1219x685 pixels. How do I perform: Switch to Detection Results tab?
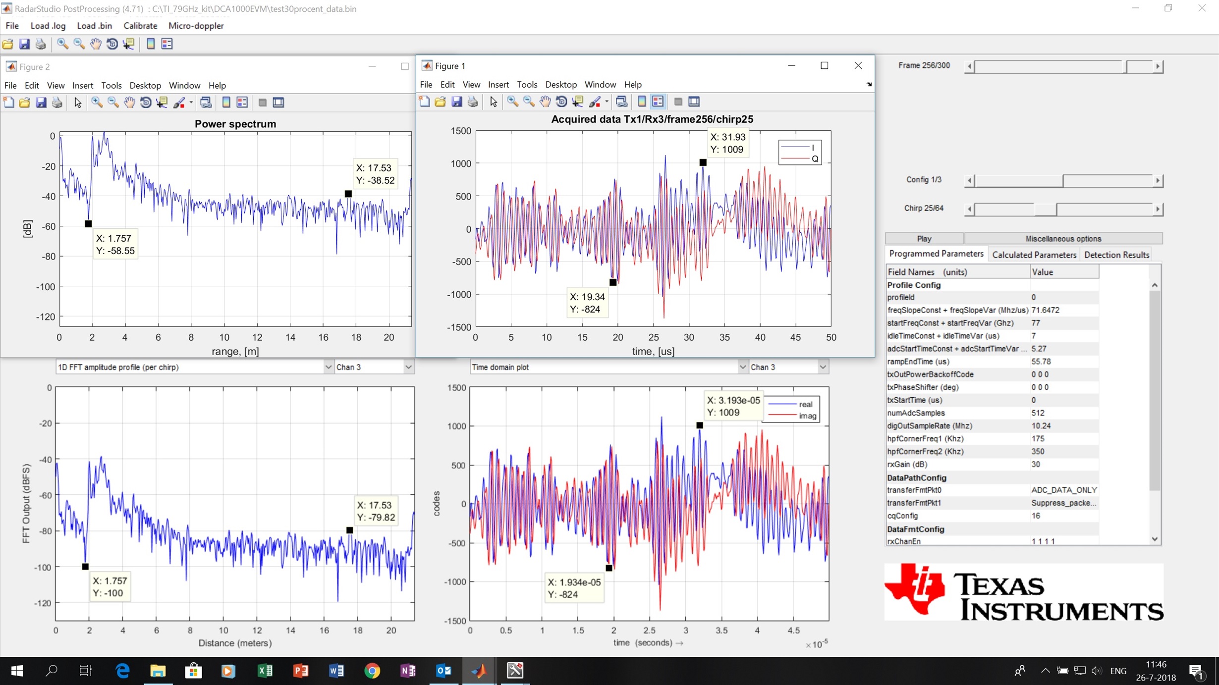click(1116, 255)
